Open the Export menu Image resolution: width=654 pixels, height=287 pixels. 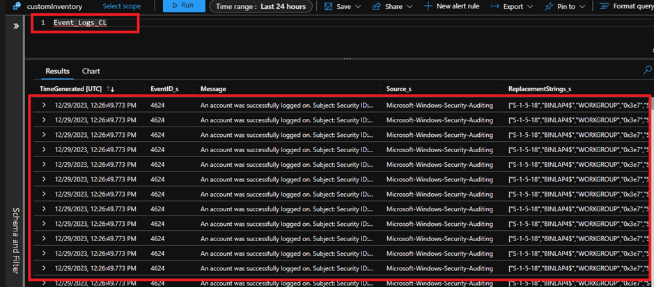coord(512,6)
